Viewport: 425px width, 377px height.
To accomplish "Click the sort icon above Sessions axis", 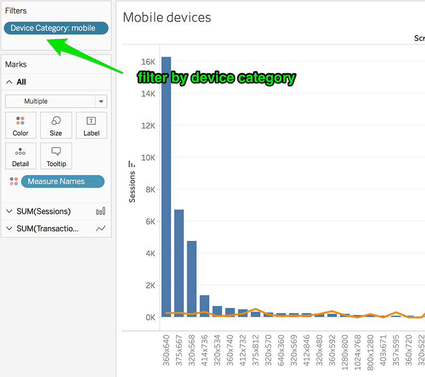I will 131,164.
